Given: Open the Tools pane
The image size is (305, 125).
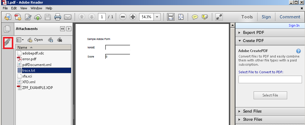Looking at the screenshot, I should (247, 17).
